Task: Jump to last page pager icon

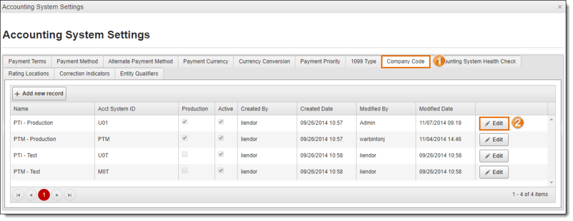Action: tap(70, 194)
